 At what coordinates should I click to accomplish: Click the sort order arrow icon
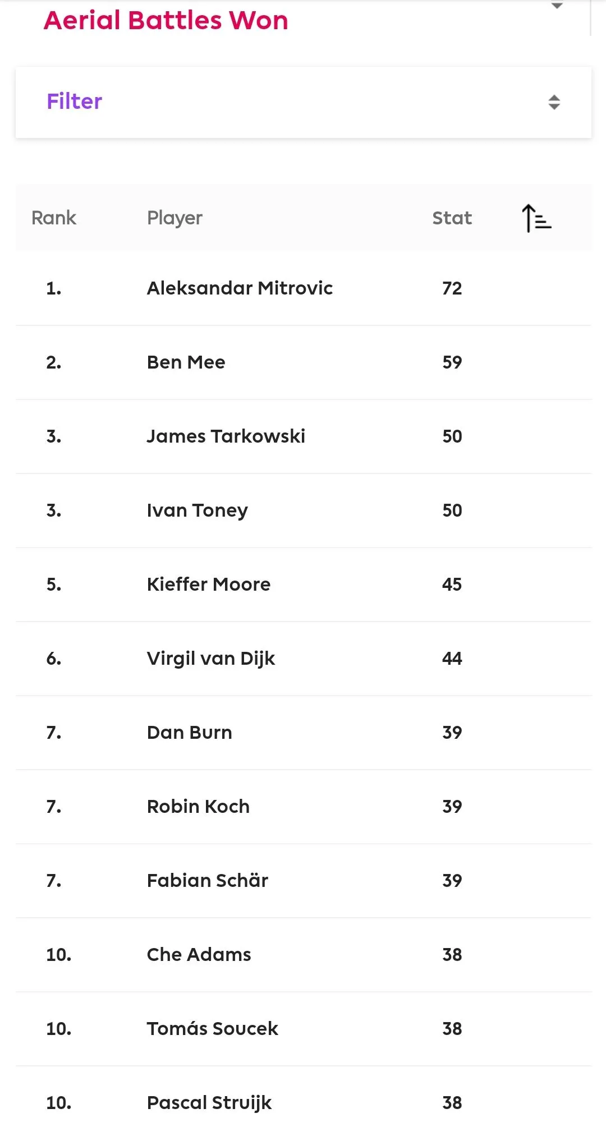click(536, 218)
